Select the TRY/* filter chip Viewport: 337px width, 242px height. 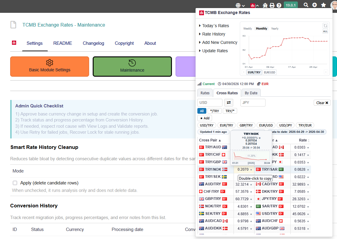(230, 111)
